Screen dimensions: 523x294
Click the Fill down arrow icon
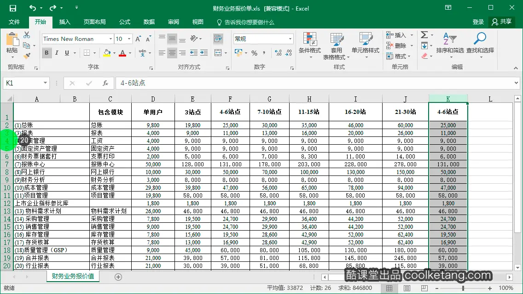pos(424,45)
